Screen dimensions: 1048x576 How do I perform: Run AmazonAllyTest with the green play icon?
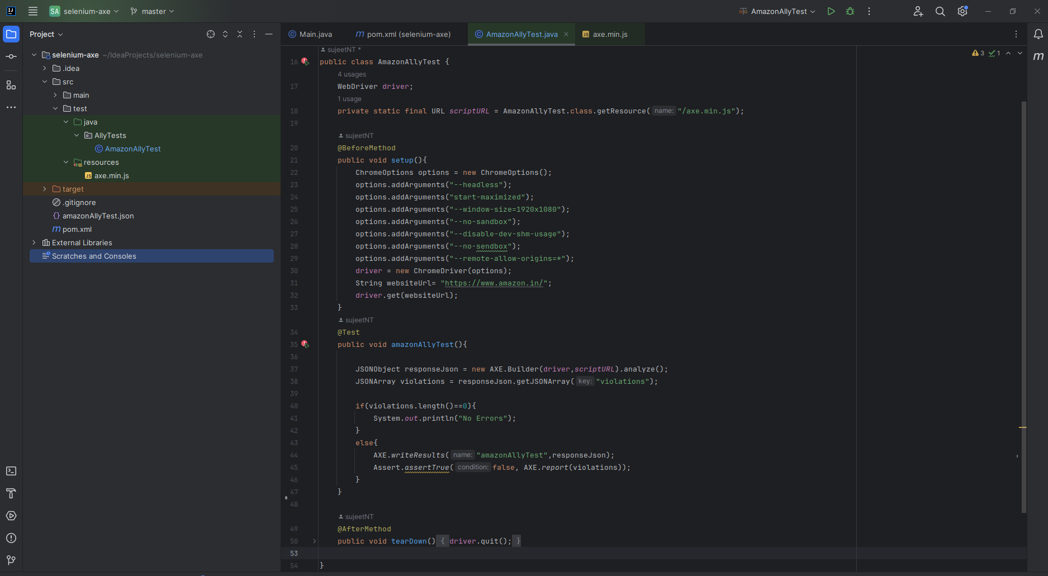click(x=831, y=11)
